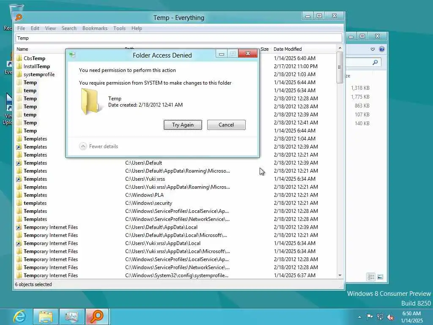Screen dimensions: 433x325
Task: Open the File menu
Action: pyautogui.click(x=21, y=28)
